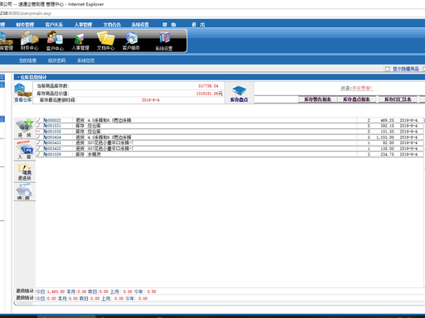Open the 文档中心 folder icon
Viewport: 425px width, 318px height.
(x=105, y=41)
